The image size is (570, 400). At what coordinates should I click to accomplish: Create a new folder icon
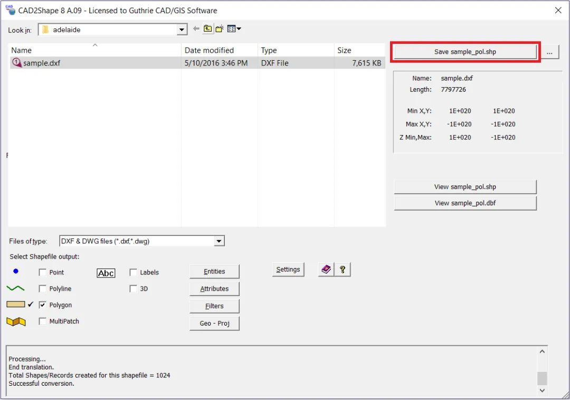(x=220, y=28)
